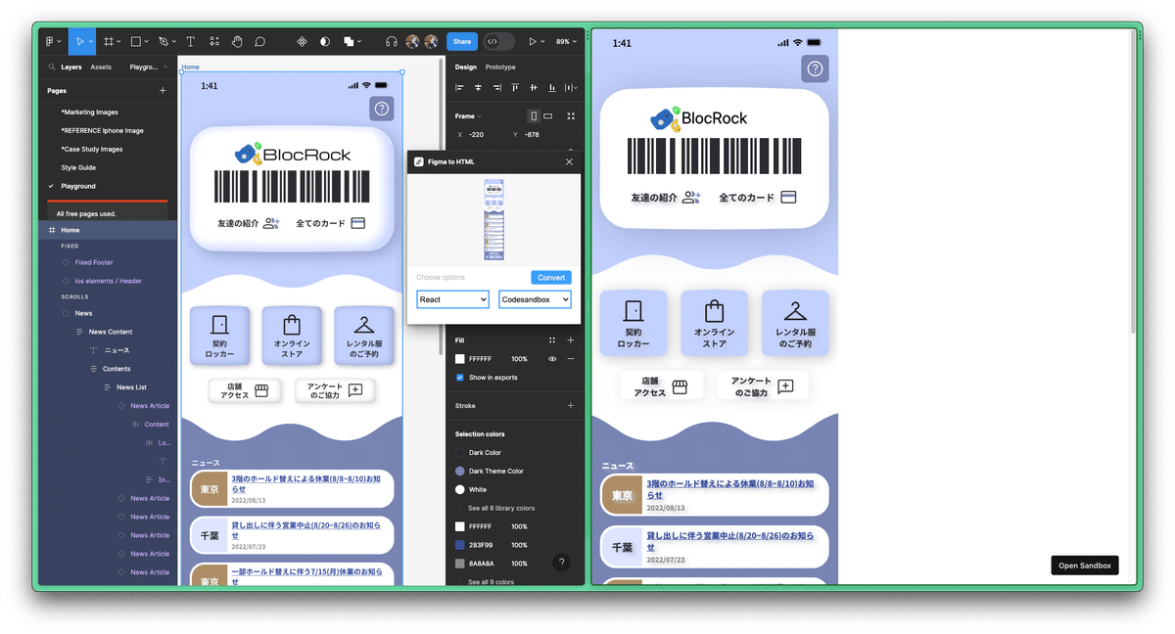Select the Text tool in toolbar
Image resolution: width=1175 pixels, height=634 pixels.
[x=191, y=42]
